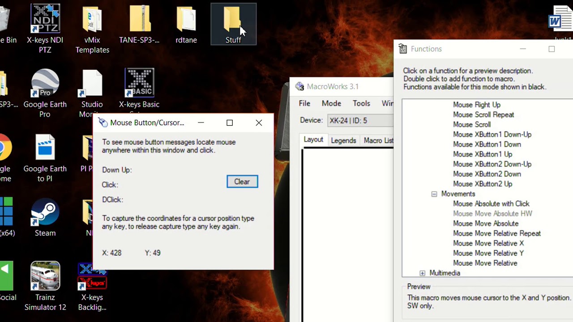Click the Mouse Button/Cursor window title icon
This screenshot has height=322, width=573.
tap(103, 123)
